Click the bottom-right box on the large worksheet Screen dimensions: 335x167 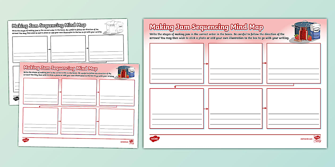(x=294, y=108)
